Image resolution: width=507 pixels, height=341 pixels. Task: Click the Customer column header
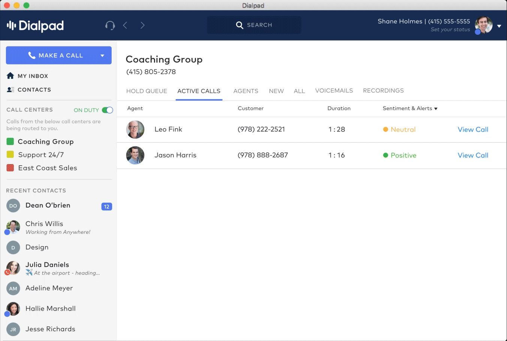pos(251,108)
